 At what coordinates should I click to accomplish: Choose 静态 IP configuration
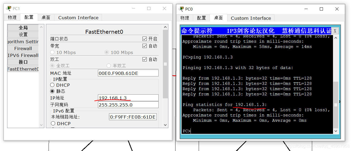(x=52, y=91)
